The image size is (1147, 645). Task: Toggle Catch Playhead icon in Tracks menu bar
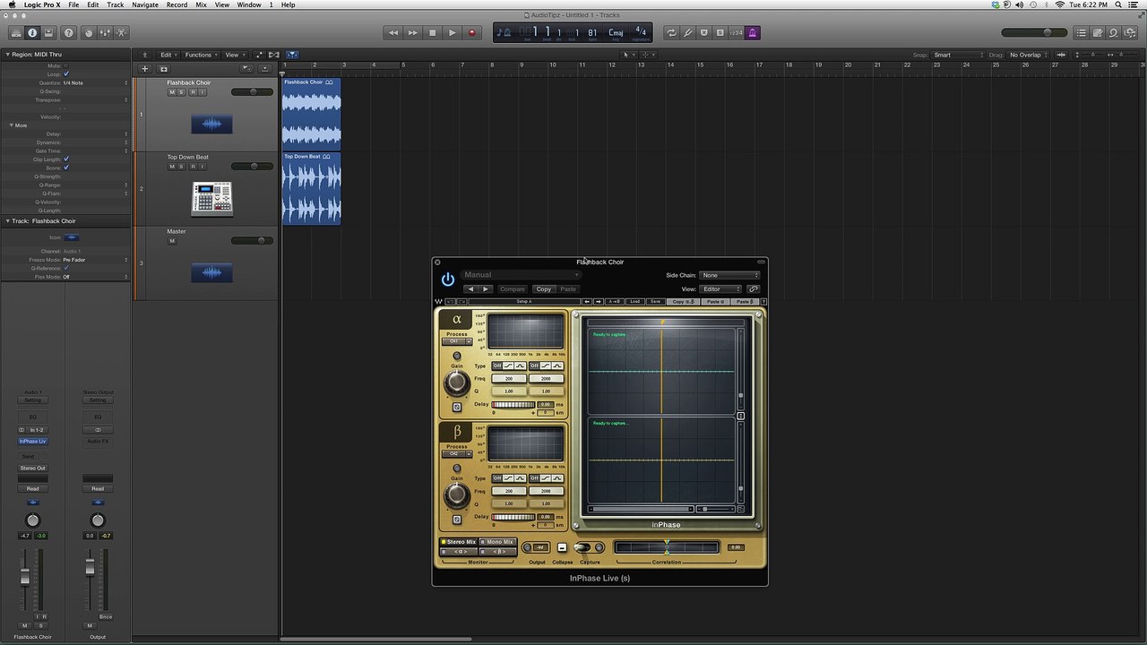coord(291,55)
